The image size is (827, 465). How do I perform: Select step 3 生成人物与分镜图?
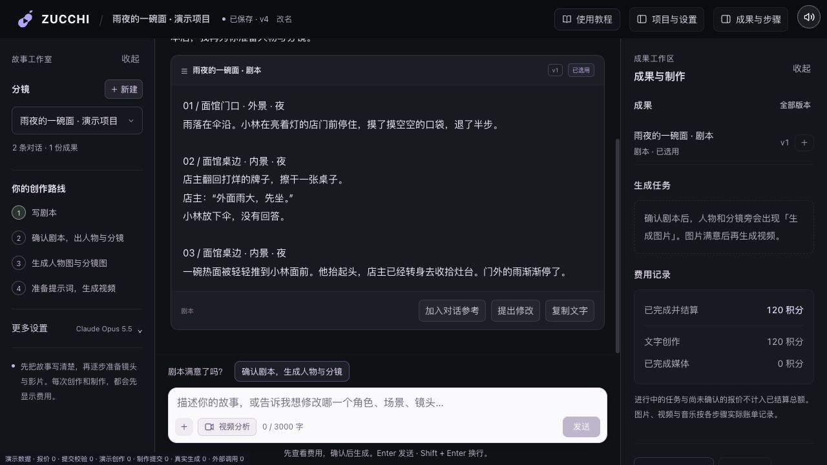click(x=77, y=263)
